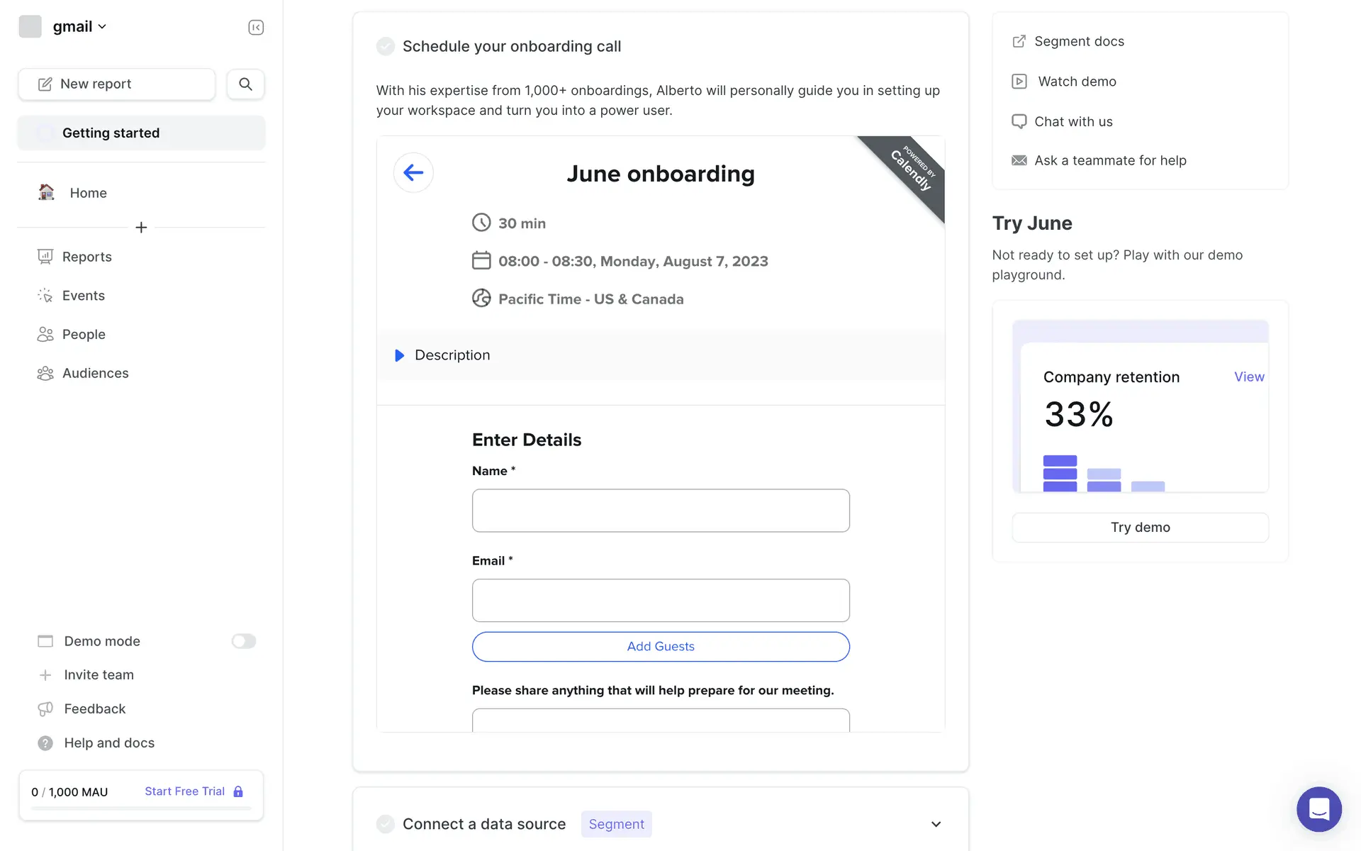Click the plus icon below Home

pyautogui.click(x=141, y=228)
